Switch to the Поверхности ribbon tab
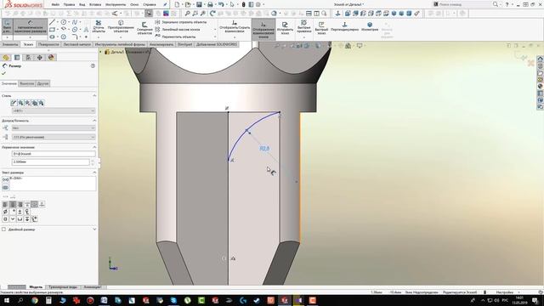Screen dimensions: 544x306 pos(48,44)
